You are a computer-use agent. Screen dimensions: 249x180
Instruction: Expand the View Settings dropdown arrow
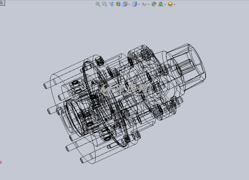[175, 4]
